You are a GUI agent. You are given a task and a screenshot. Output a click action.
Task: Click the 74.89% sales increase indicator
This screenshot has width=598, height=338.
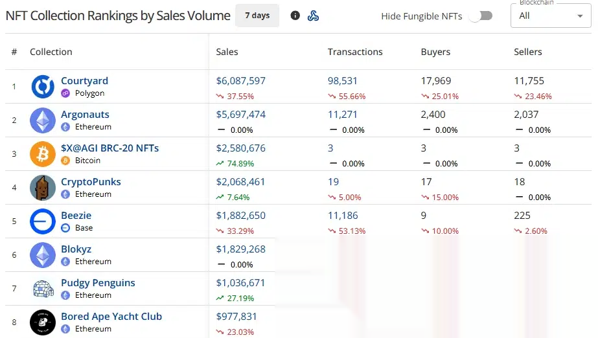[235, 163]
